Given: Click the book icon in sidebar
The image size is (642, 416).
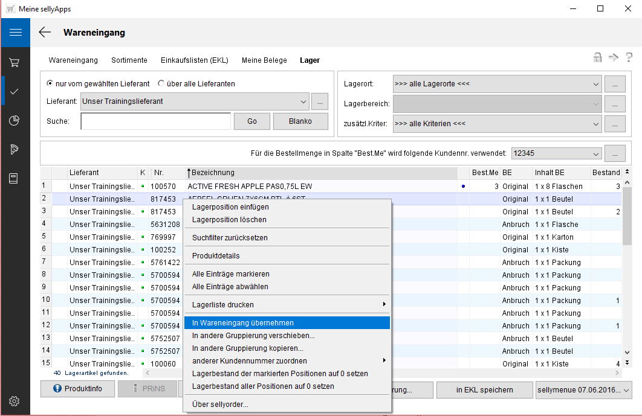Looking at the screenshot, I should point(15,178).
